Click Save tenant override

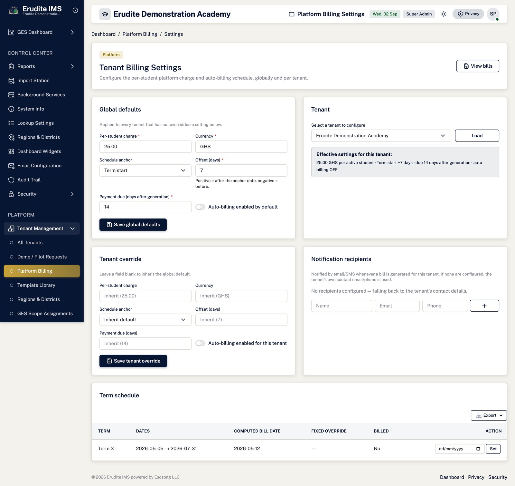point(133,361)
